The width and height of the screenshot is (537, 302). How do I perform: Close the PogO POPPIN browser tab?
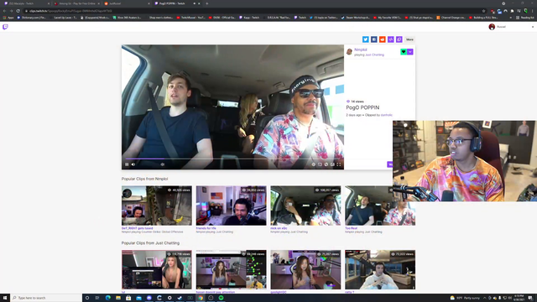coord(199,3)
